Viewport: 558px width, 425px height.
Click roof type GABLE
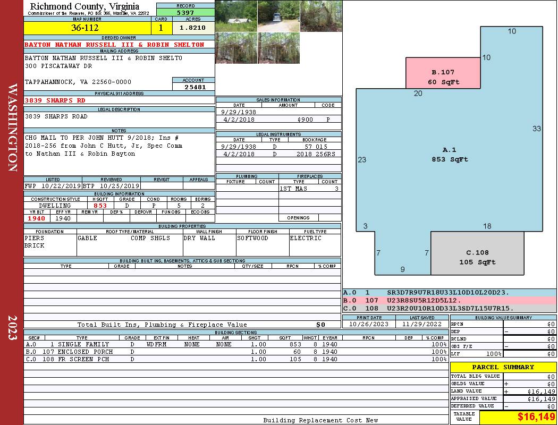(87, 238)
